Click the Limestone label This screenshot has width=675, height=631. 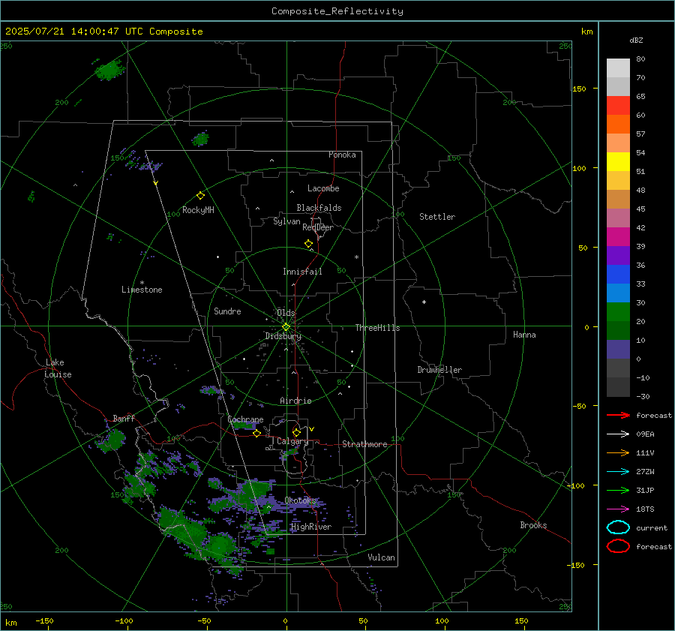[142, 290]
